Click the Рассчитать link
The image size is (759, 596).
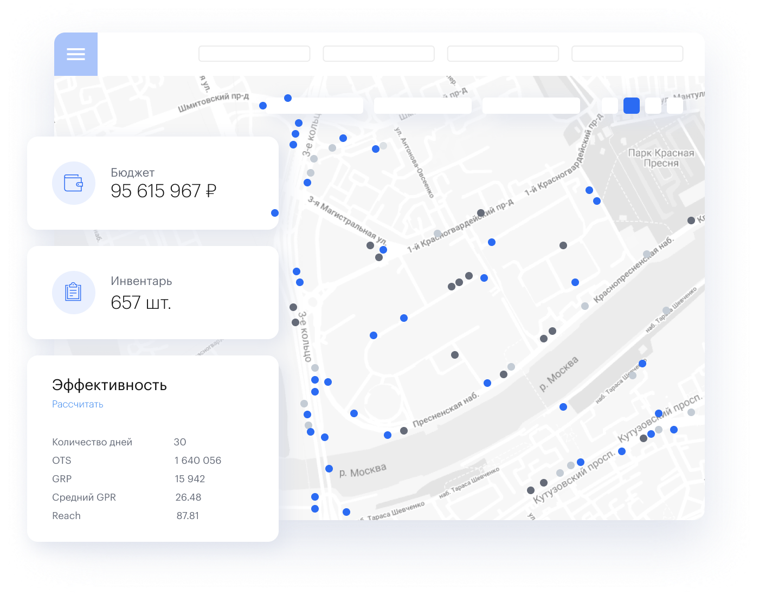click(x=78, y=404)
